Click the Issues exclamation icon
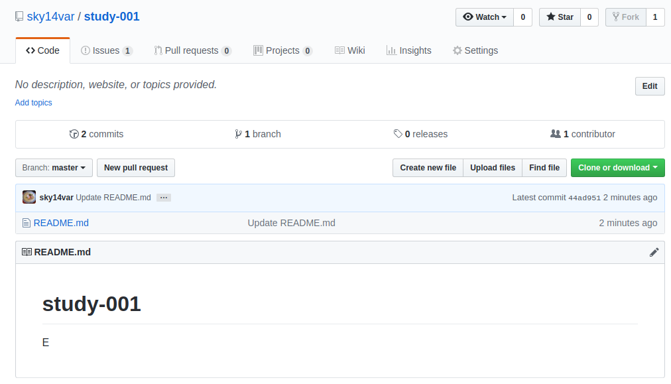Viewport: 671px width, 384px height. [x=86, y=50]
